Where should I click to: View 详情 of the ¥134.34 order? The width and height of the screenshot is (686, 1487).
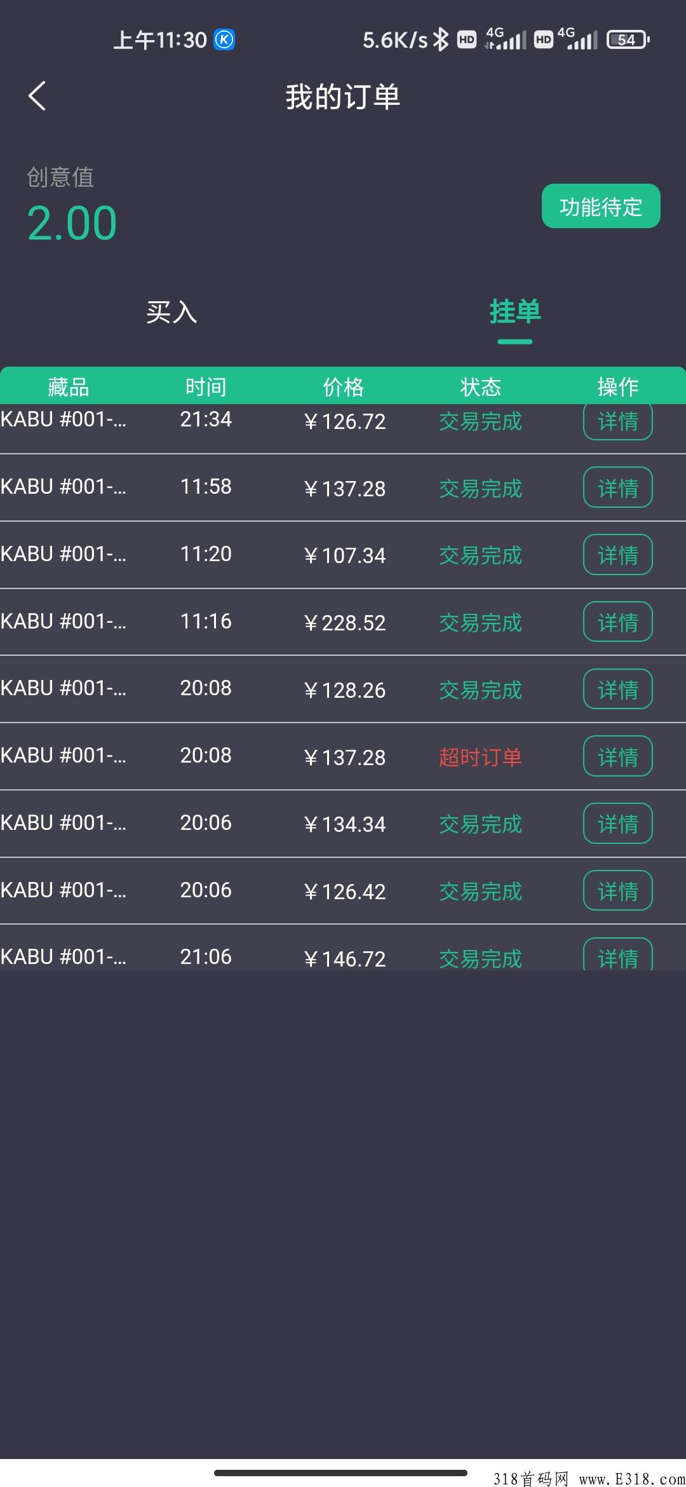click(x=617, y=824)
